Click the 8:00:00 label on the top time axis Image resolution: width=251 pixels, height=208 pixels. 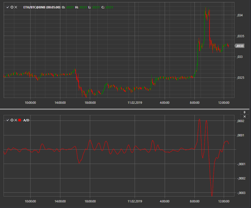click(195, 103)
